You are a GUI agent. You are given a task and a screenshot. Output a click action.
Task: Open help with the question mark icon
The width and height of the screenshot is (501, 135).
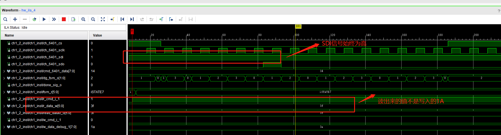[x=499, y=11]
